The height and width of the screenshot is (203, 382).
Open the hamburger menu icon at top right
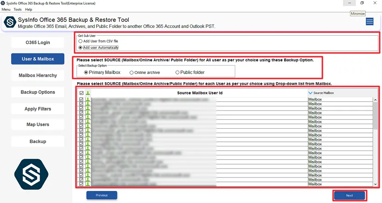[x=369, y=22]
